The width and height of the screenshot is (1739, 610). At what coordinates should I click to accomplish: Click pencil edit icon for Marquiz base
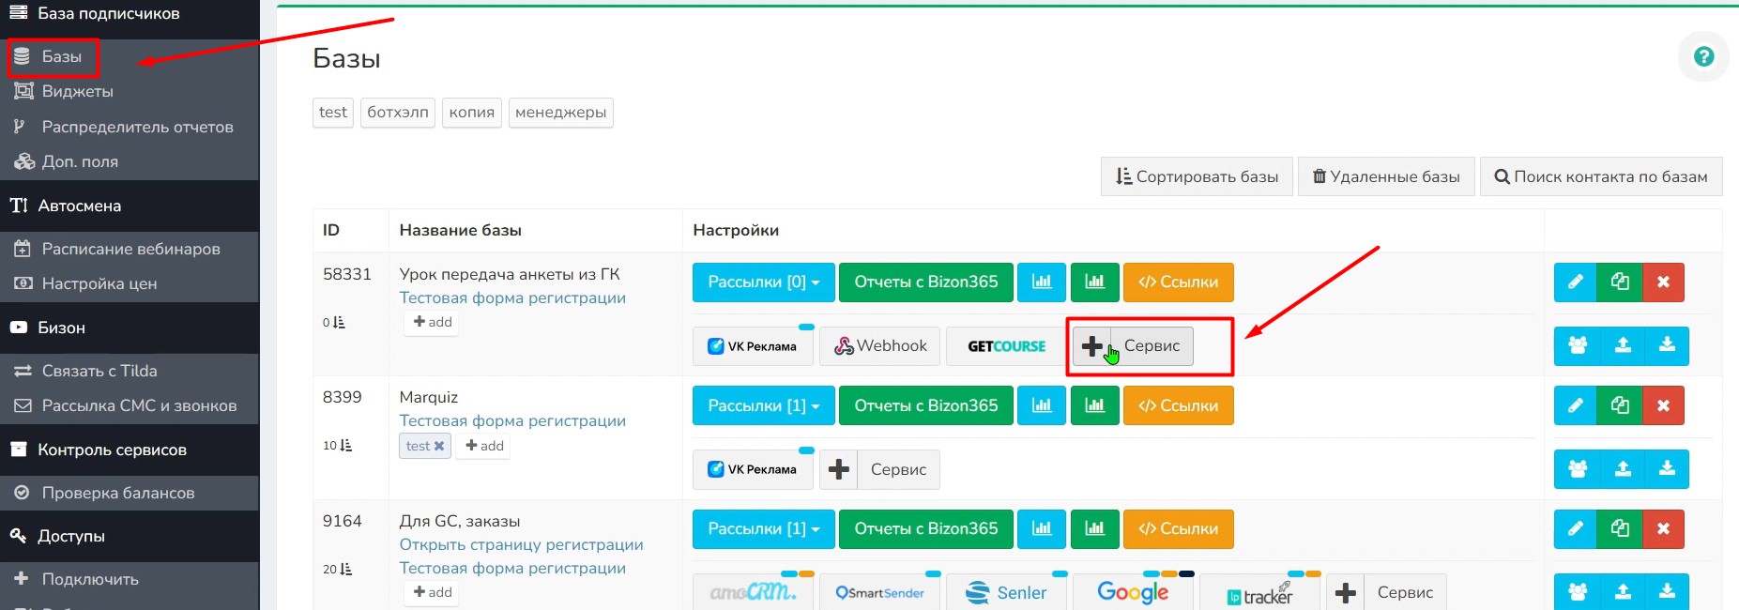coord(1575,405)
